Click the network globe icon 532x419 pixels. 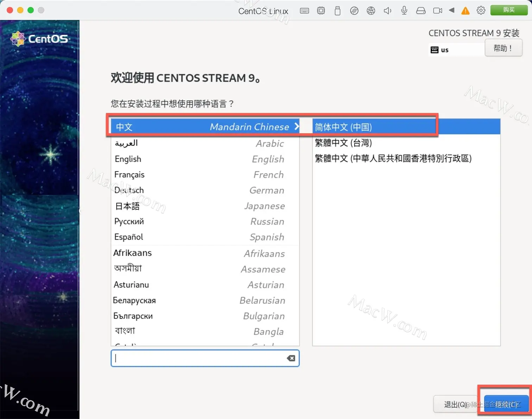click(371, 11)
